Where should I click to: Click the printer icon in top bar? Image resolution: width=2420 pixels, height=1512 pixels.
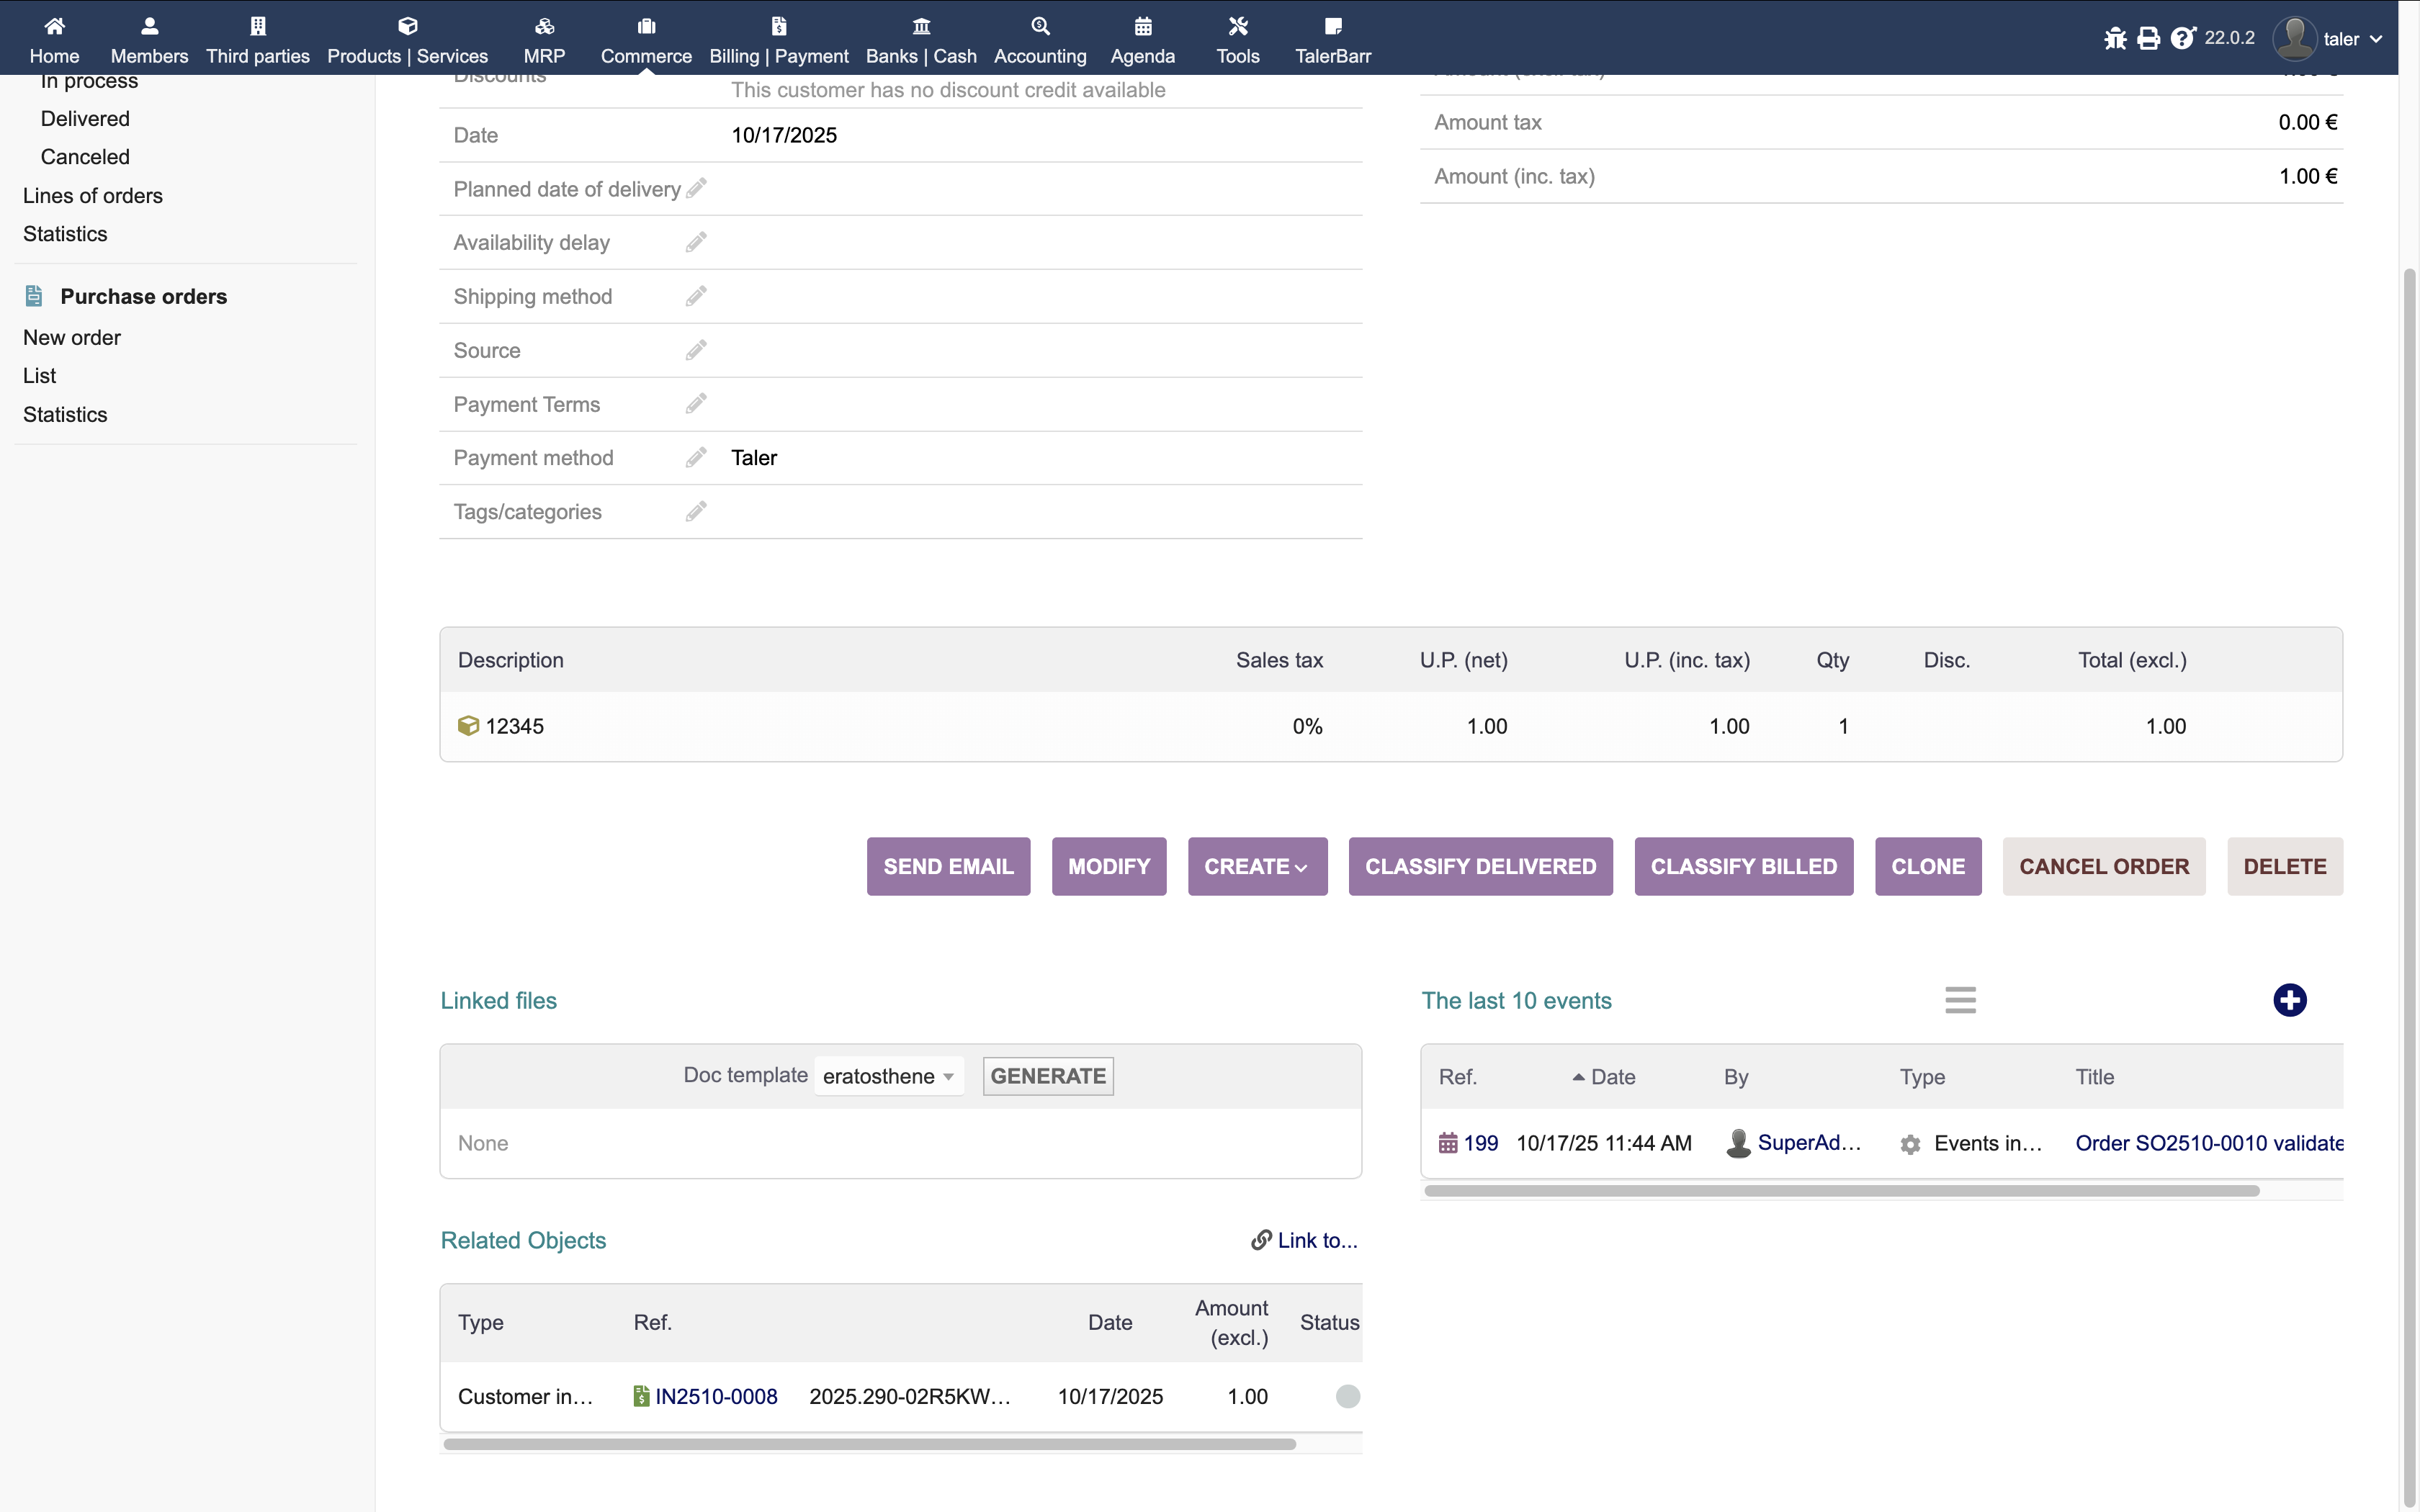2148,38
